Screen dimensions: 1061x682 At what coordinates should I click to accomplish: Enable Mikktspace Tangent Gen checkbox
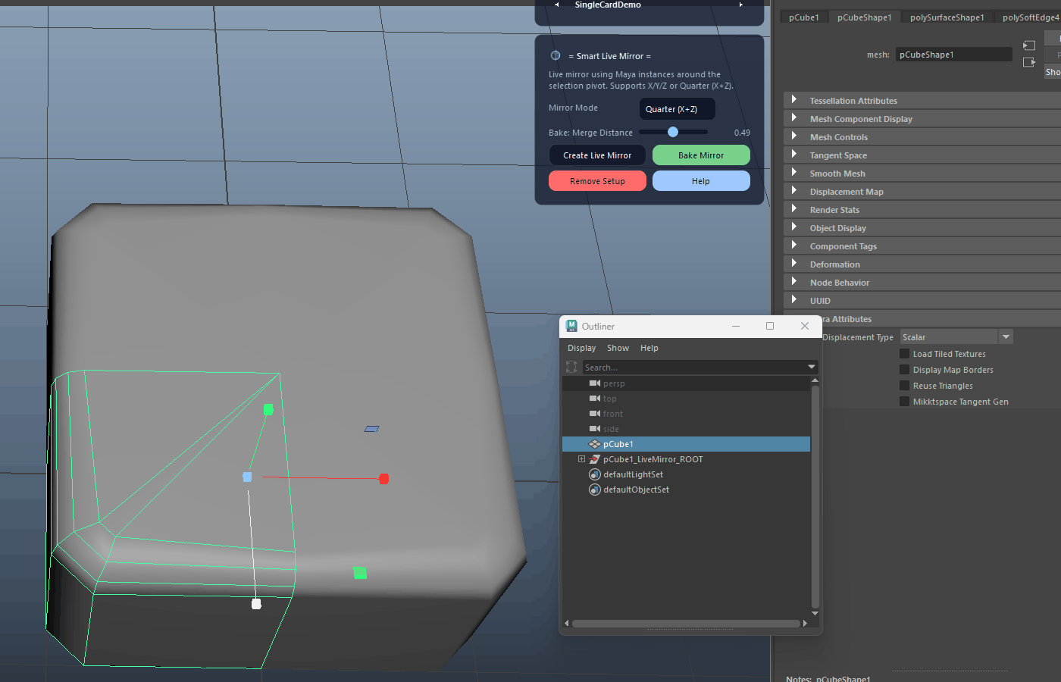click(904, 402)
